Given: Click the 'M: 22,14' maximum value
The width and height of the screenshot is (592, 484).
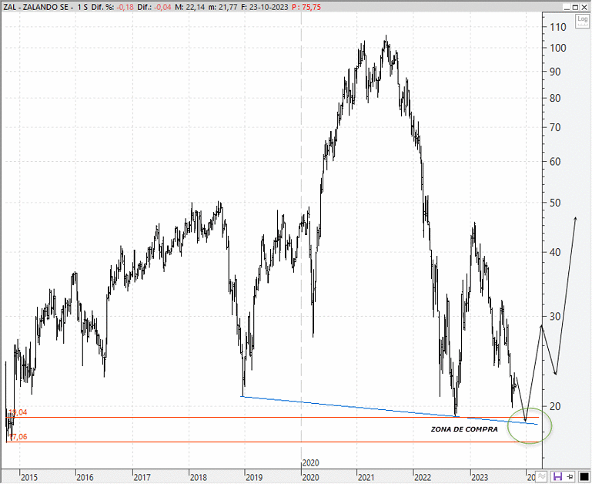Looking at the screenshot, I should [x=190, y=7].
